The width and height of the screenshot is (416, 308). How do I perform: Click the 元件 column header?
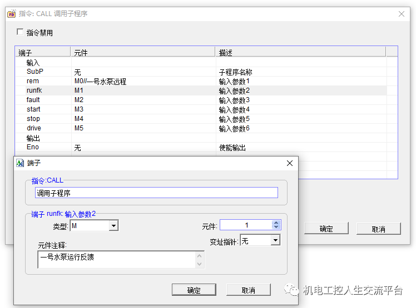click(143, 52)
